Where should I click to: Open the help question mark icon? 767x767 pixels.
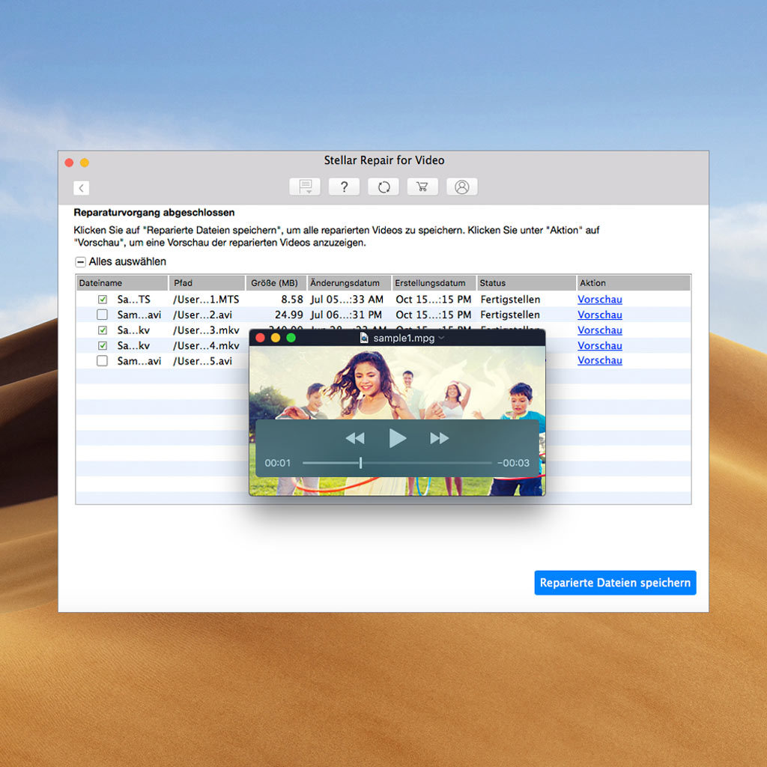344,187
